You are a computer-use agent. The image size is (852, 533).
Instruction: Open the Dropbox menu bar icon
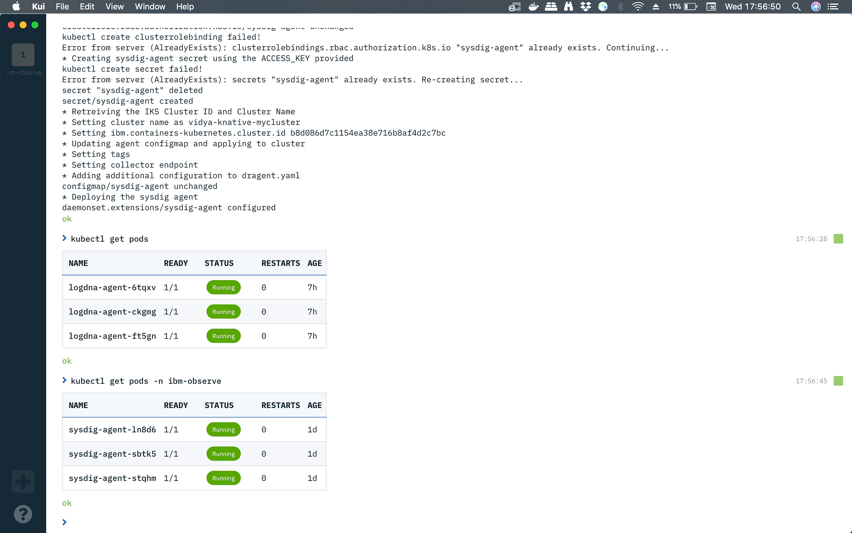(x=586, y=6)
